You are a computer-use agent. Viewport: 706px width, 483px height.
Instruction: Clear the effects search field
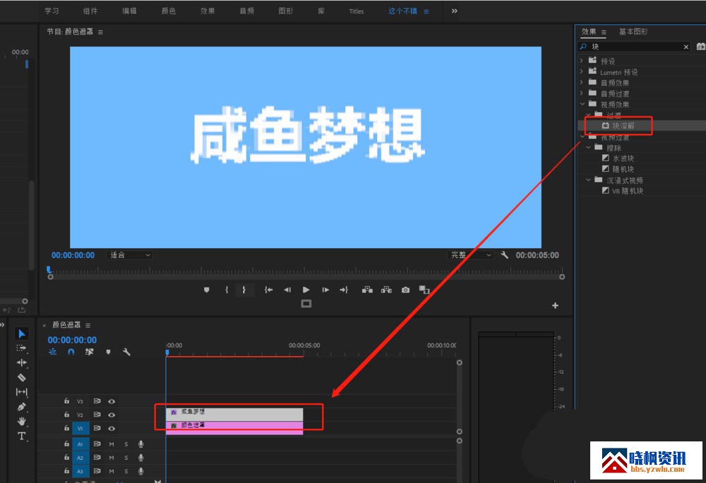pyautogui.click(x=686, y=47)
